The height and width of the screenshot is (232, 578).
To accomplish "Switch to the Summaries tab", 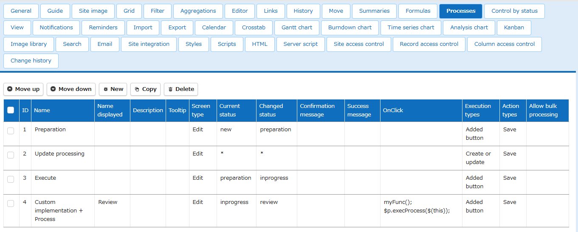I will 374,11.
